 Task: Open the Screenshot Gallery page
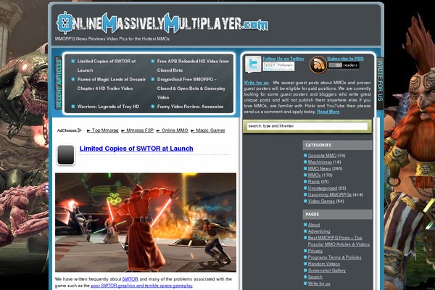[x=327, y=270]
